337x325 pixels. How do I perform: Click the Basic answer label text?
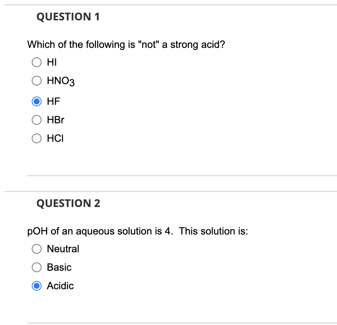tap(59, 267)
